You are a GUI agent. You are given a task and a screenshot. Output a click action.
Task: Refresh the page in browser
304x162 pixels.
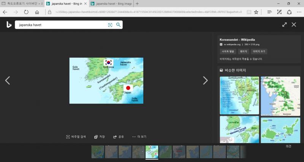pyautogui.click(x=26, y=12)
